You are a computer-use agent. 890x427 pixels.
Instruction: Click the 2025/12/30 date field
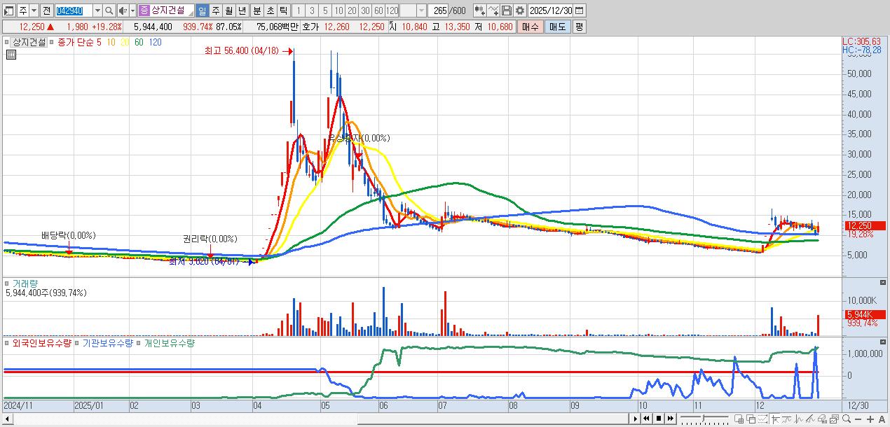click(x=550, y=10)
